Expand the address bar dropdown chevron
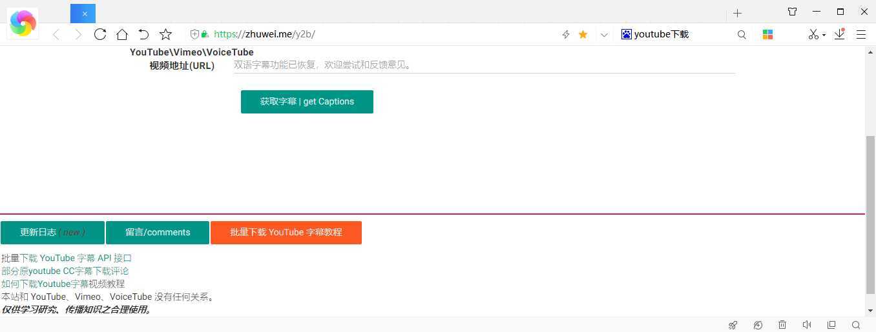 pos(604,35)
